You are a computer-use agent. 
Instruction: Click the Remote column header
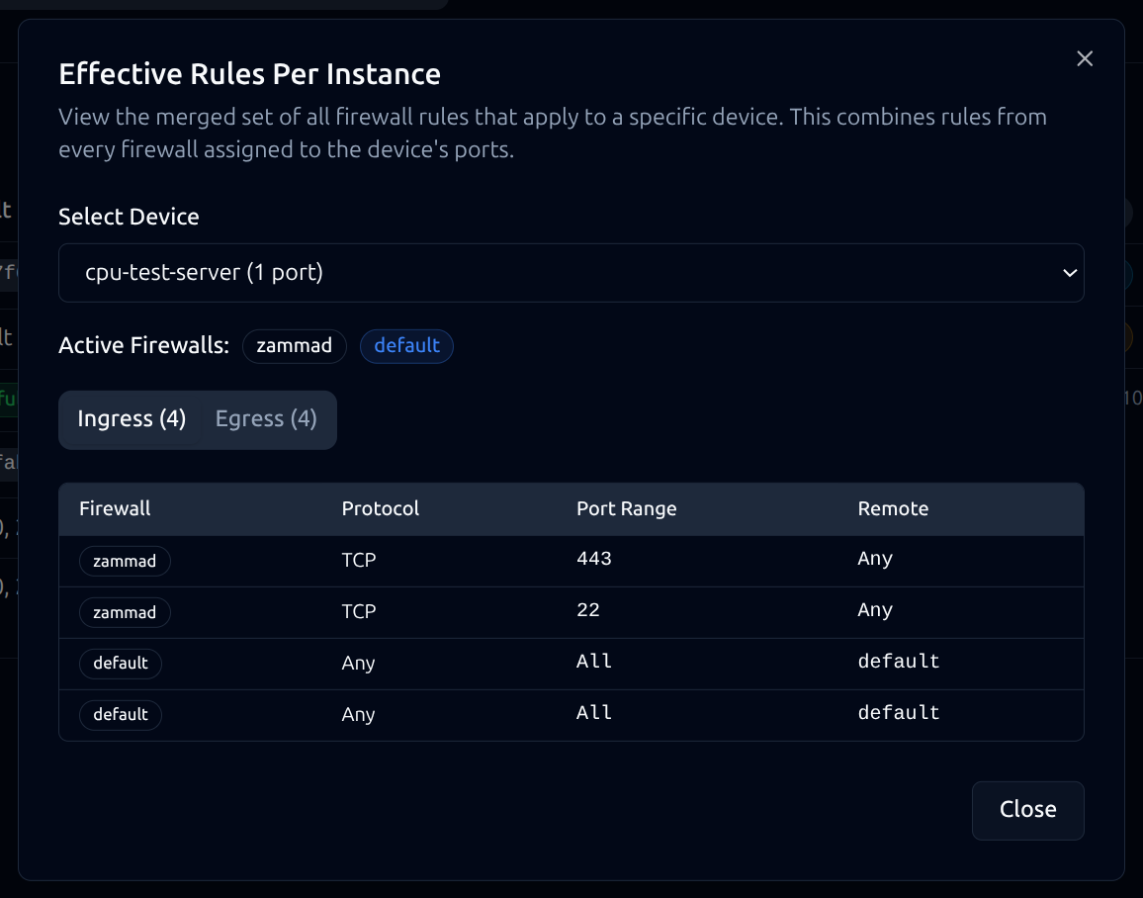pyautogui.click(x=893, y=508)
